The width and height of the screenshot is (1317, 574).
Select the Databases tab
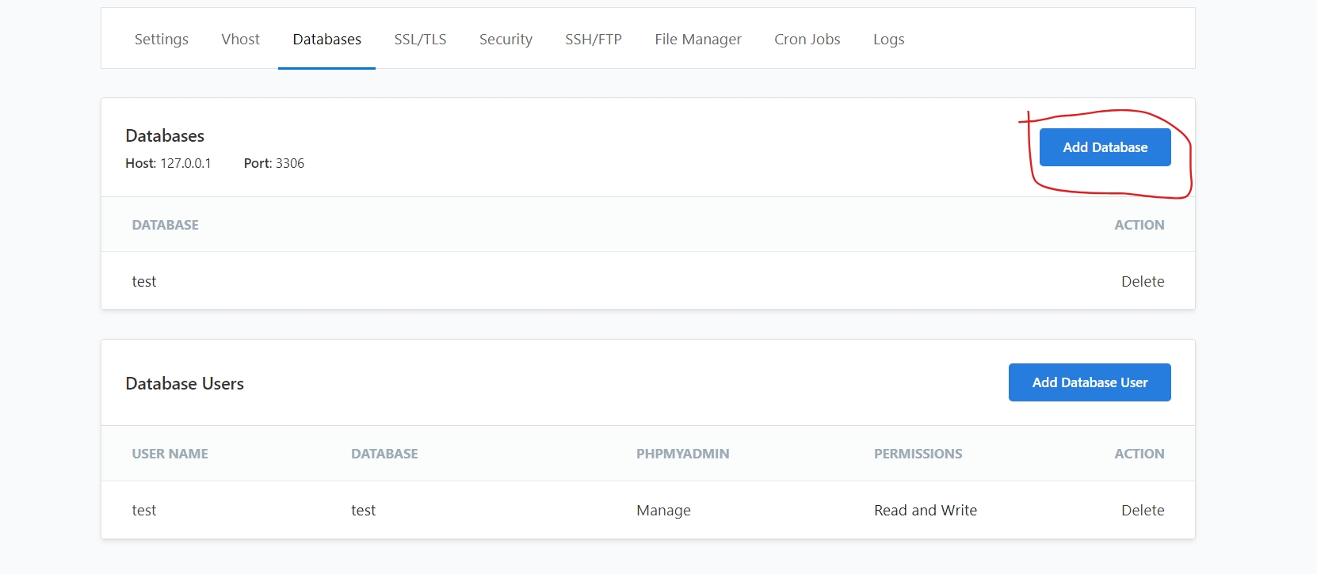(326, 39)
